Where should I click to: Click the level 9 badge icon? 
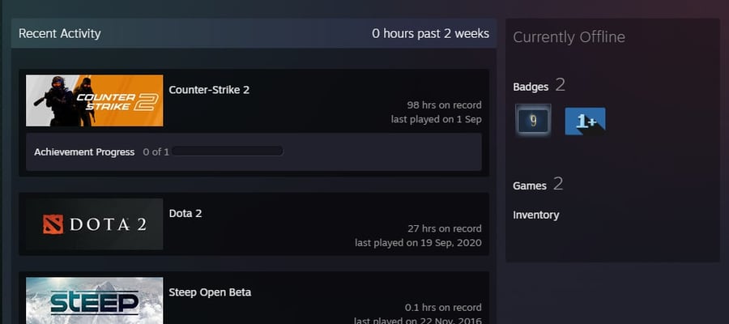[x=533, y=121]
